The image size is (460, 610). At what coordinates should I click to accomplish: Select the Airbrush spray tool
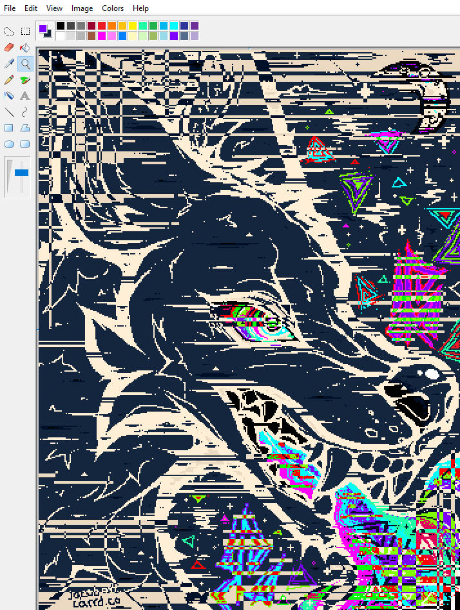[x=9, y=96]
